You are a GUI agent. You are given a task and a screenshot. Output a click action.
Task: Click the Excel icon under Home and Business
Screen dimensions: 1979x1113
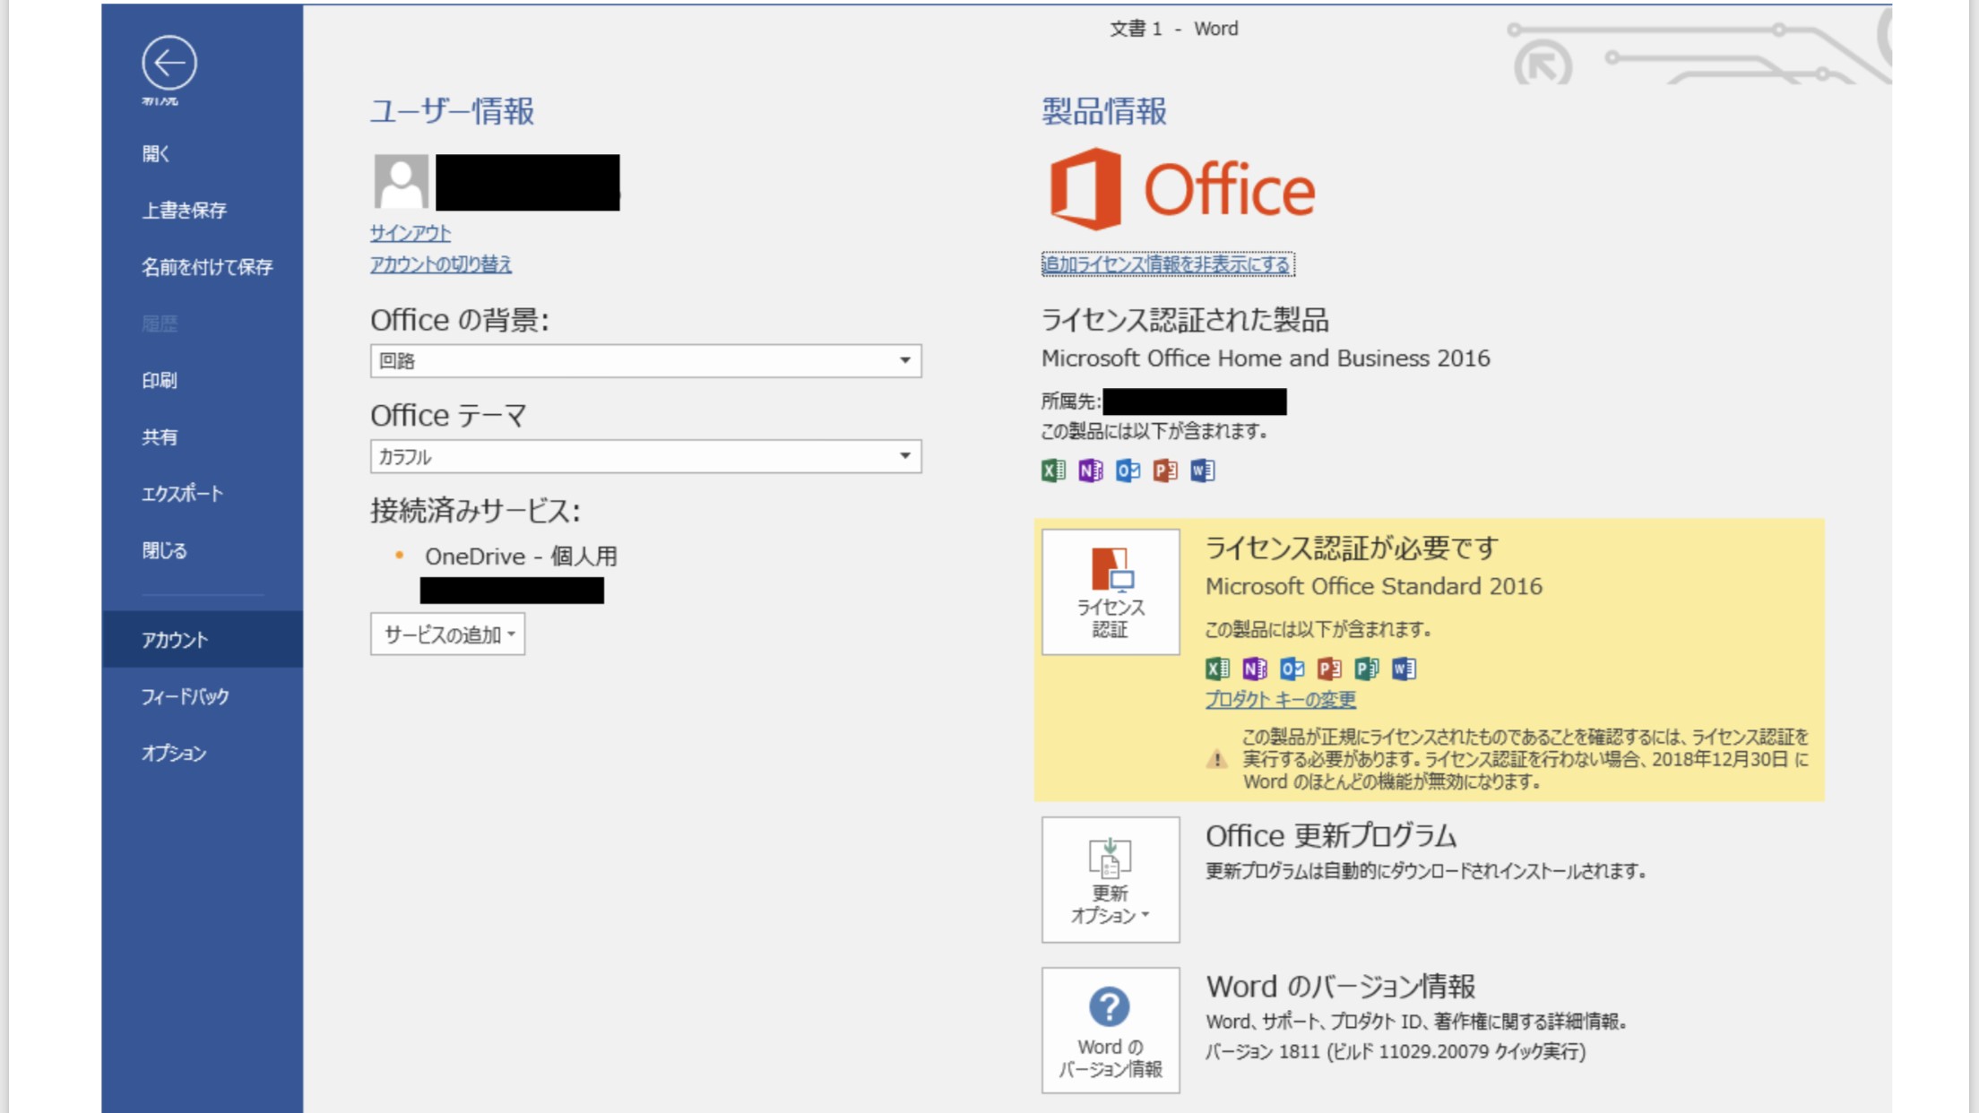[1053, 470]
